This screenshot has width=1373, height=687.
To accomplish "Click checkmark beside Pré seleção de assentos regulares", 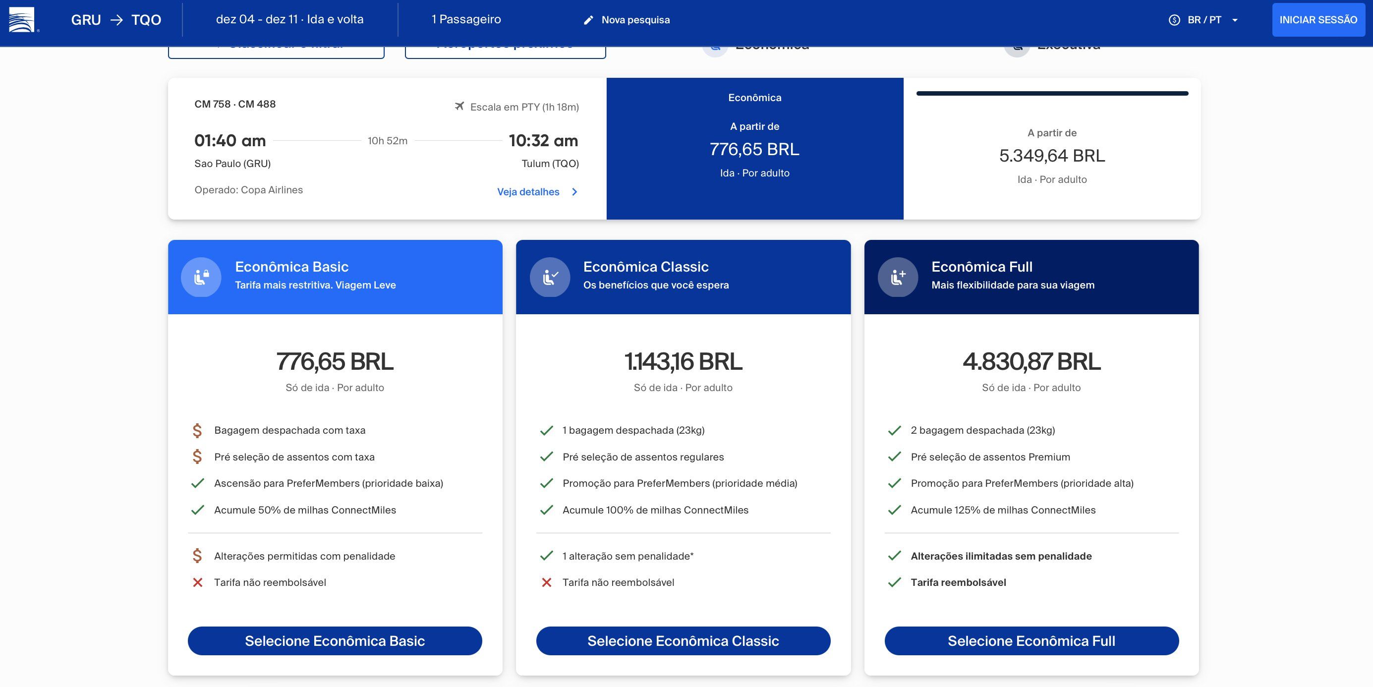I will coord(546,457).
